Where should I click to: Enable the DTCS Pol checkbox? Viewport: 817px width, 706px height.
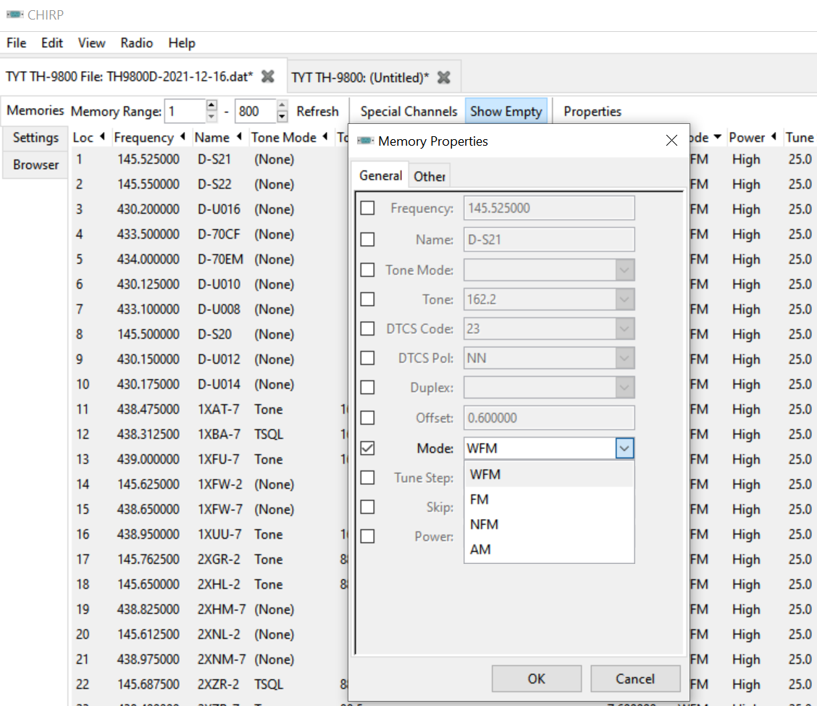367,357
